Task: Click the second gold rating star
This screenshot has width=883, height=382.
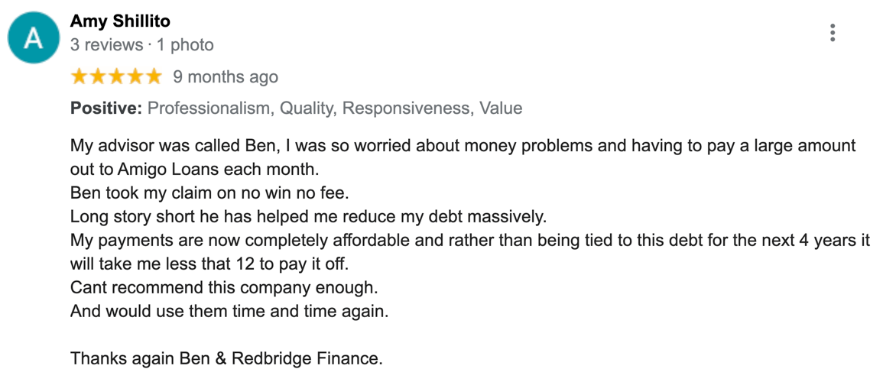Action: click(98, 76)
